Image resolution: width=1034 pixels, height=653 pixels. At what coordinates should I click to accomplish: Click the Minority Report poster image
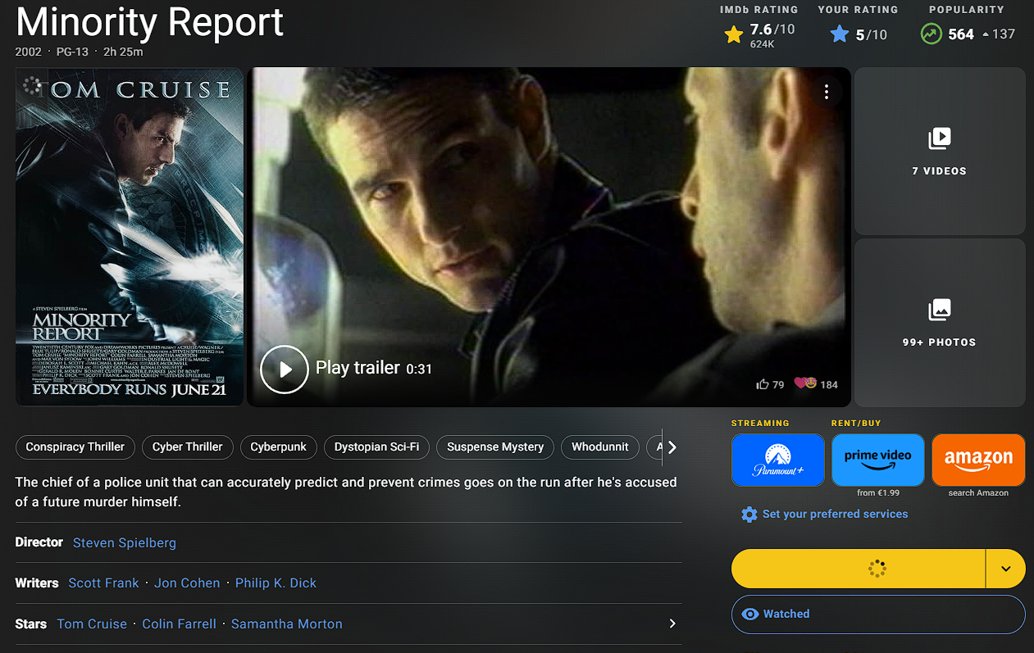(x=130, y=237)
